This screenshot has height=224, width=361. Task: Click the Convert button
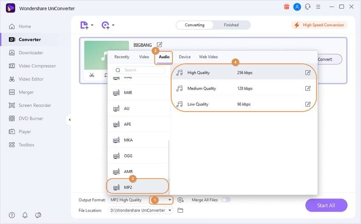point(329,59)
